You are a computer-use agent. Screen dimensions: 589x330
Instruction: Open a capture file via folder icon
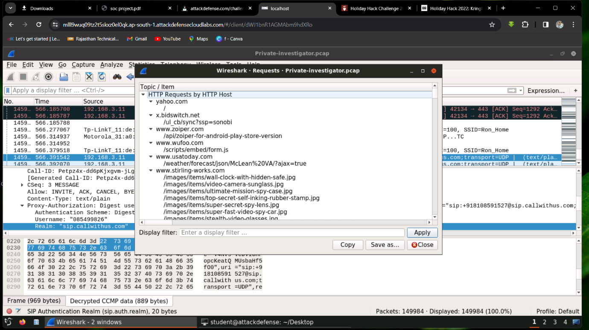(x=64, y=77)
